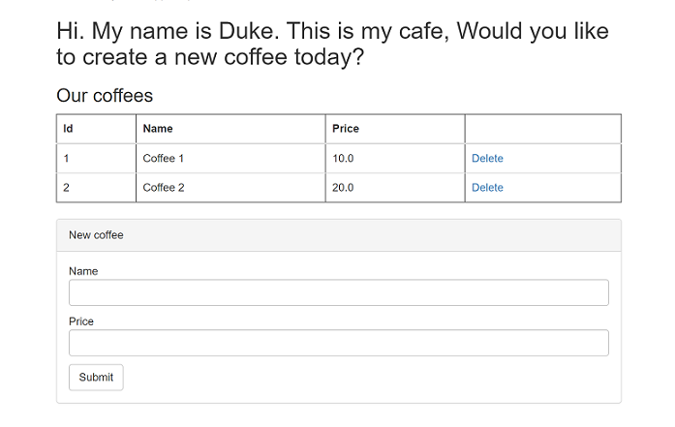Click the Id cell of Coffee 2
675x427 pixels.
[x=66, y=188]
